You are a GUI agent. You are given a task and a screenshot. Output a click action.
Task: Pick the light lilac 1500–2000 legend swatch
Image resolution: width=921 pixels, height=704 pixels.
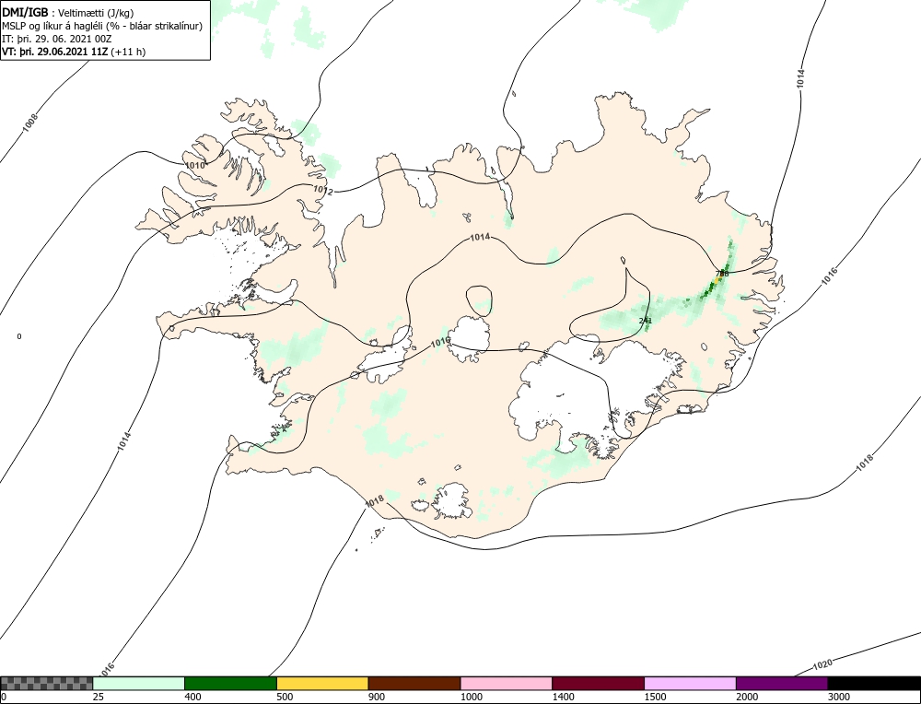pyautogui.click(x=690, y=683)
